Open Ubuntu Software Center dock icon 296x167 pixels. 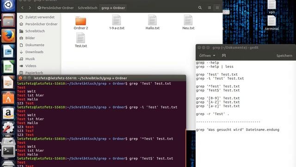click(x=8, y=98)
